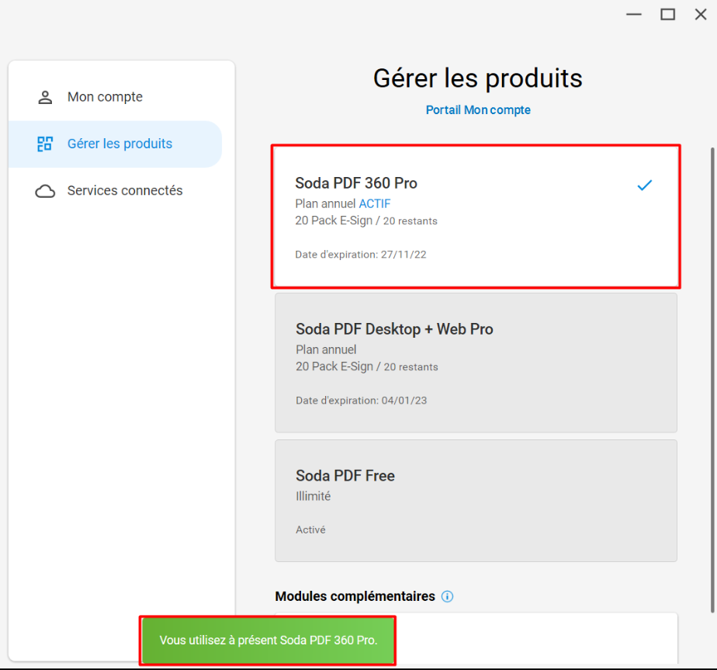The width and height of the screenshot is (717, 670).
Task: Select the Soda PDF Free plan card
Action: coord(476,501)
